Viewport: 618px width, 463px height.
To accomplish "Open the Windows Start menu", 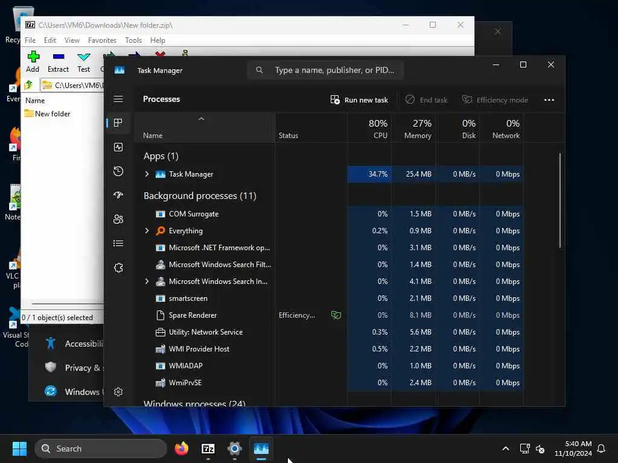I will 19,449.
